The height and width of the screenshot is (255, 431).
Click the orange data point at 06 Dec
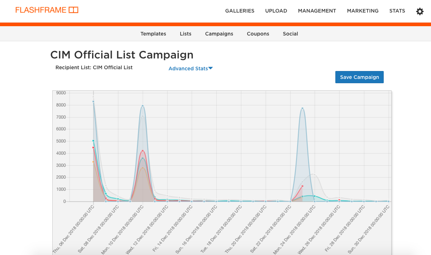coord(93,162)
